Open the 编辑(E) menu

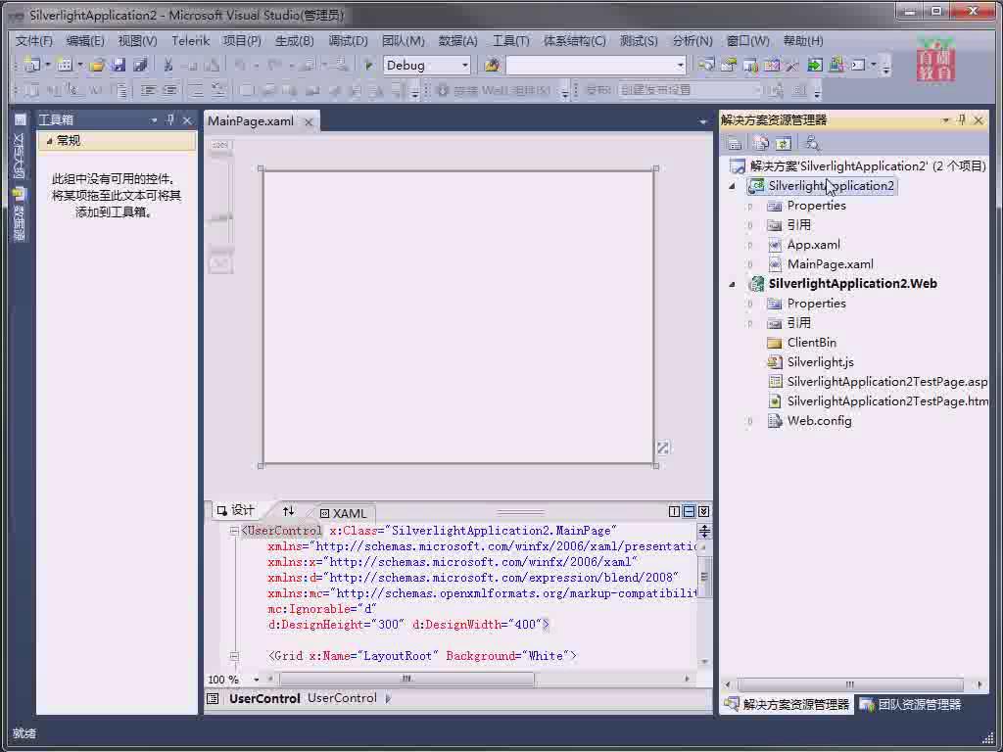85,41
